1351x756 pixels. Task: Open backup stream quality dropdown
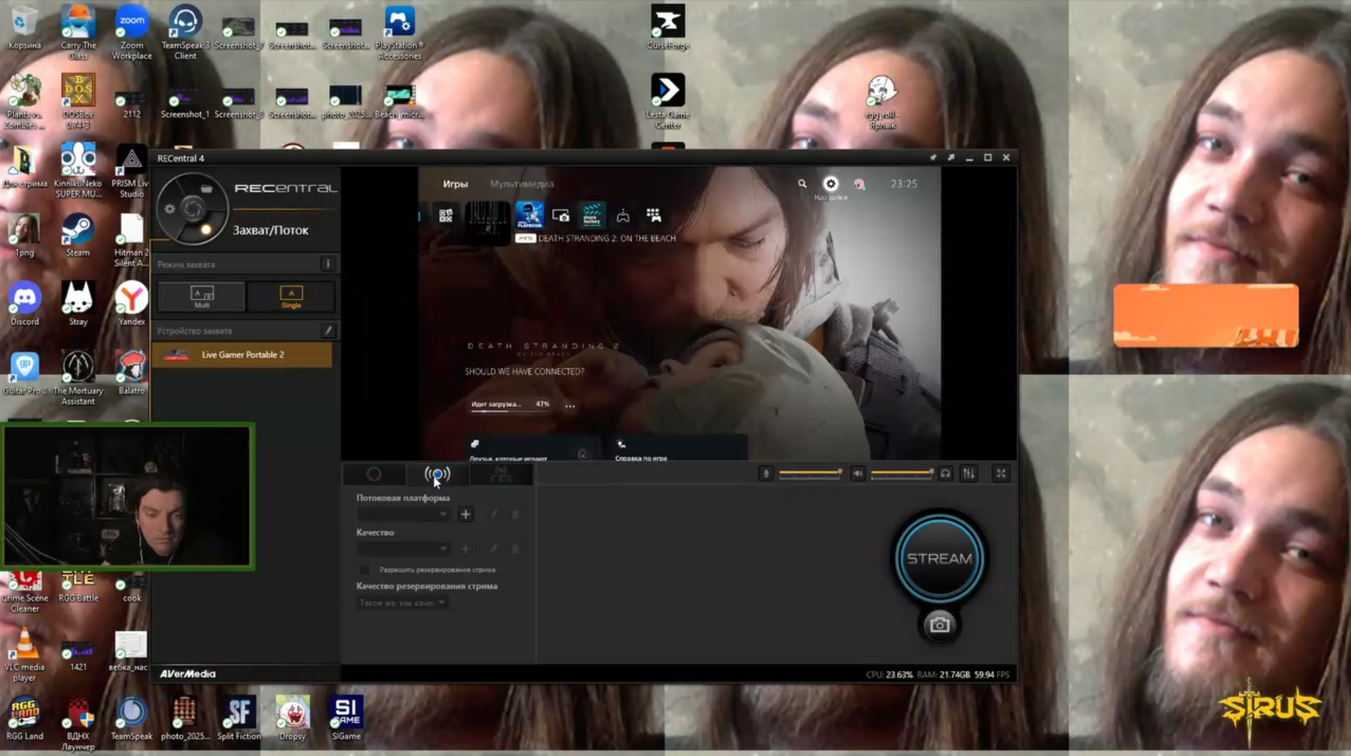pos(403,603)
